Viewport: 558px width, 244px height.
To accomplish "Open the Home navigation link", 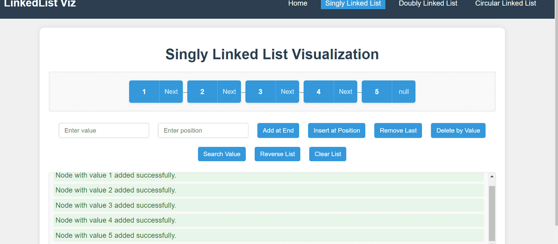I will pyautogui.click(x=298, y=3).
